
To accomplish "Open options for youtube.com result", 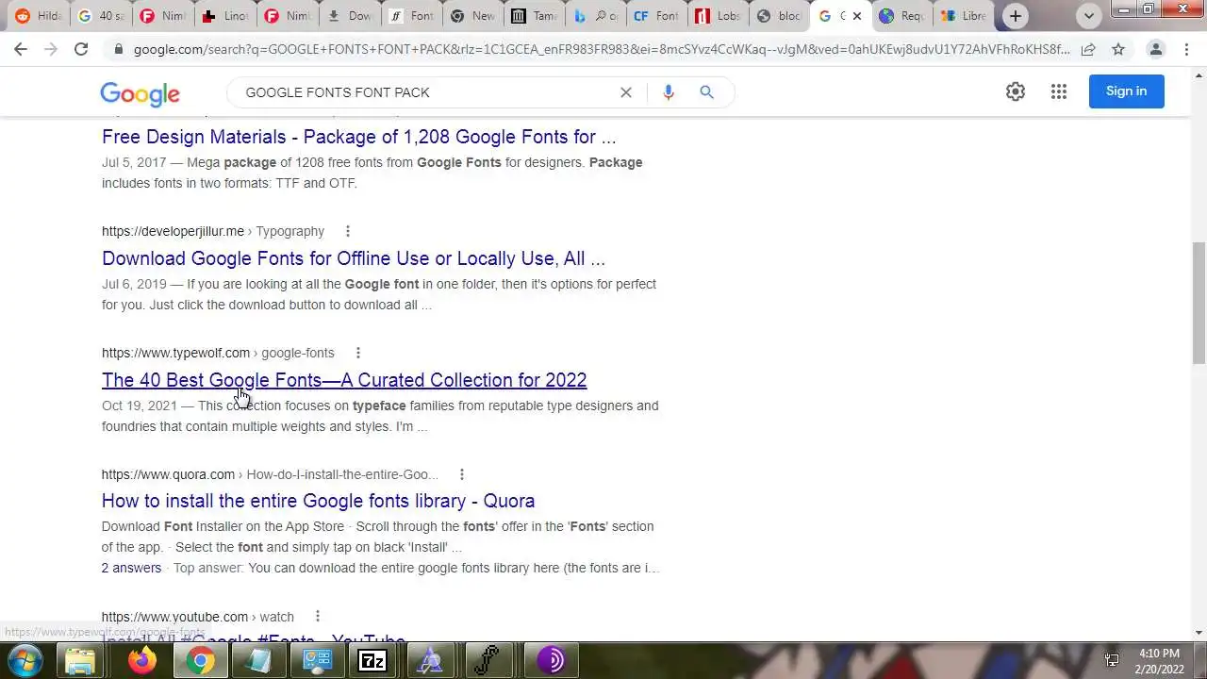I will pyautogui.click(x=318, y=617).
